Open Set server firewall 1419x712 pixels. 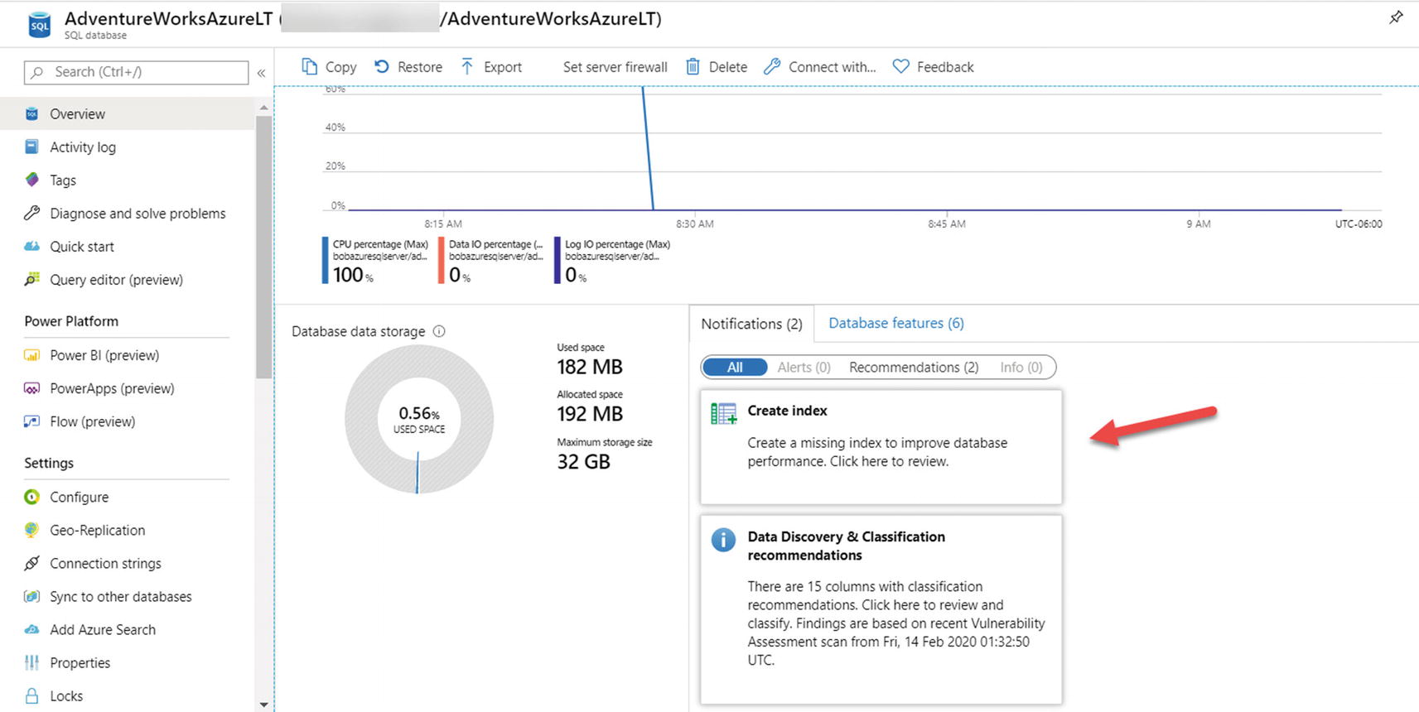tap(615, 67)
